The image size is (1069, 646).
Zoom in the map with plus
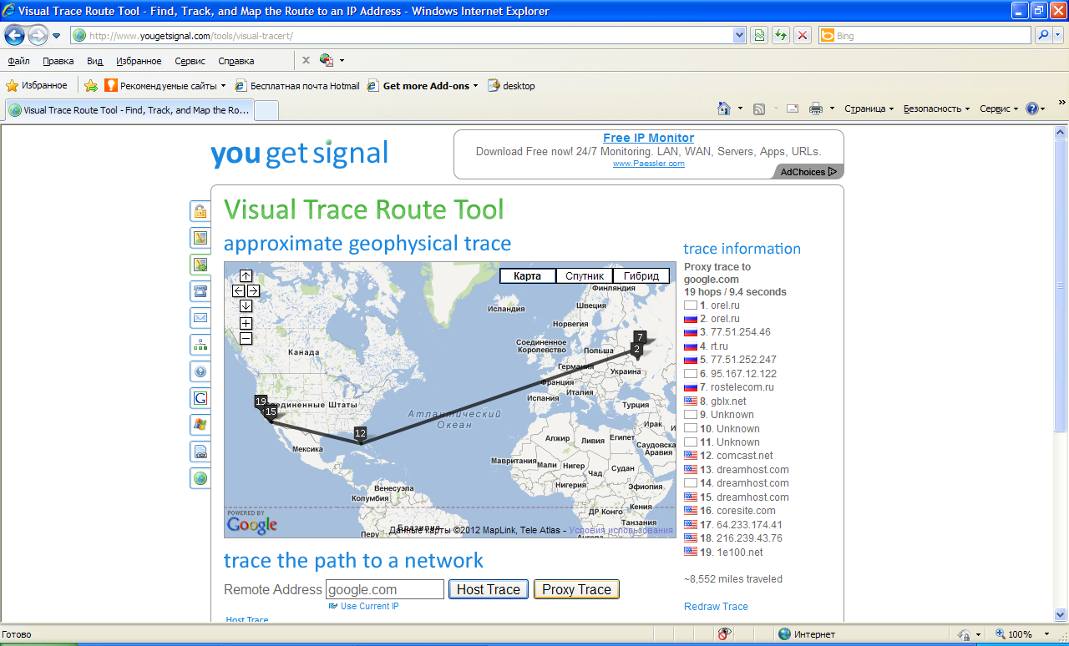pyautogui.click(x=246, y=324)
